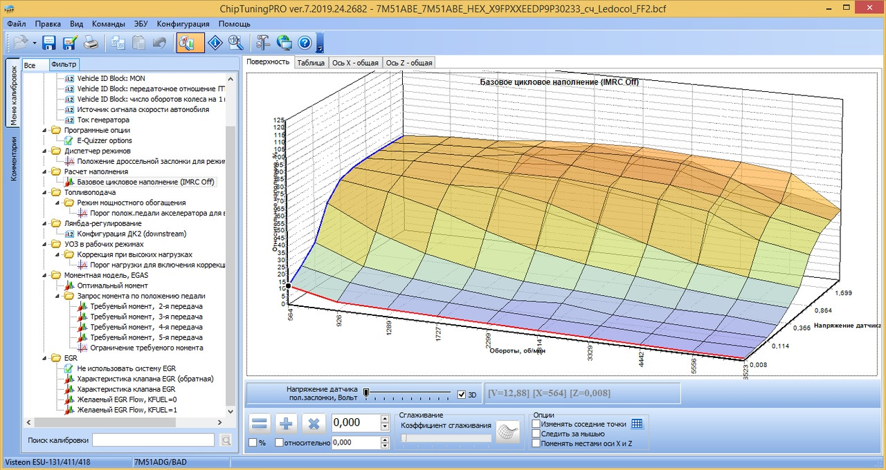Image resolution: width=886 pixels, height=470 pixels.
Task: Select 'Оптимальный момент' calibration in tree
Action: pos(112,285)
